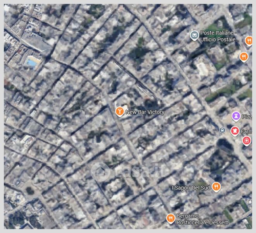Select the New Bar Victory cocktail pin

click(120, 112)
